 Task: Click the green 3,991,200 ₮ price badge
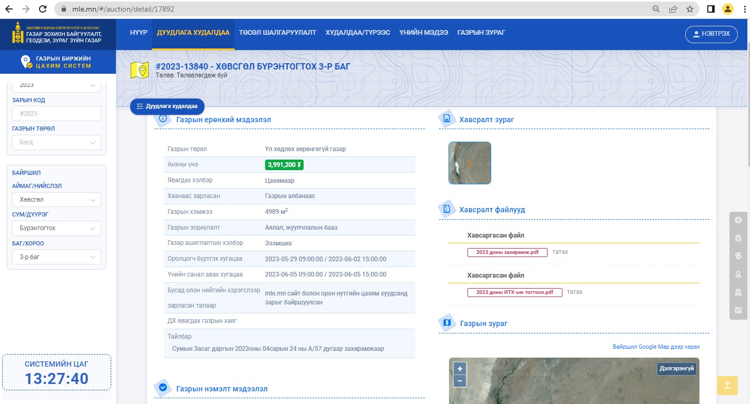285,165
